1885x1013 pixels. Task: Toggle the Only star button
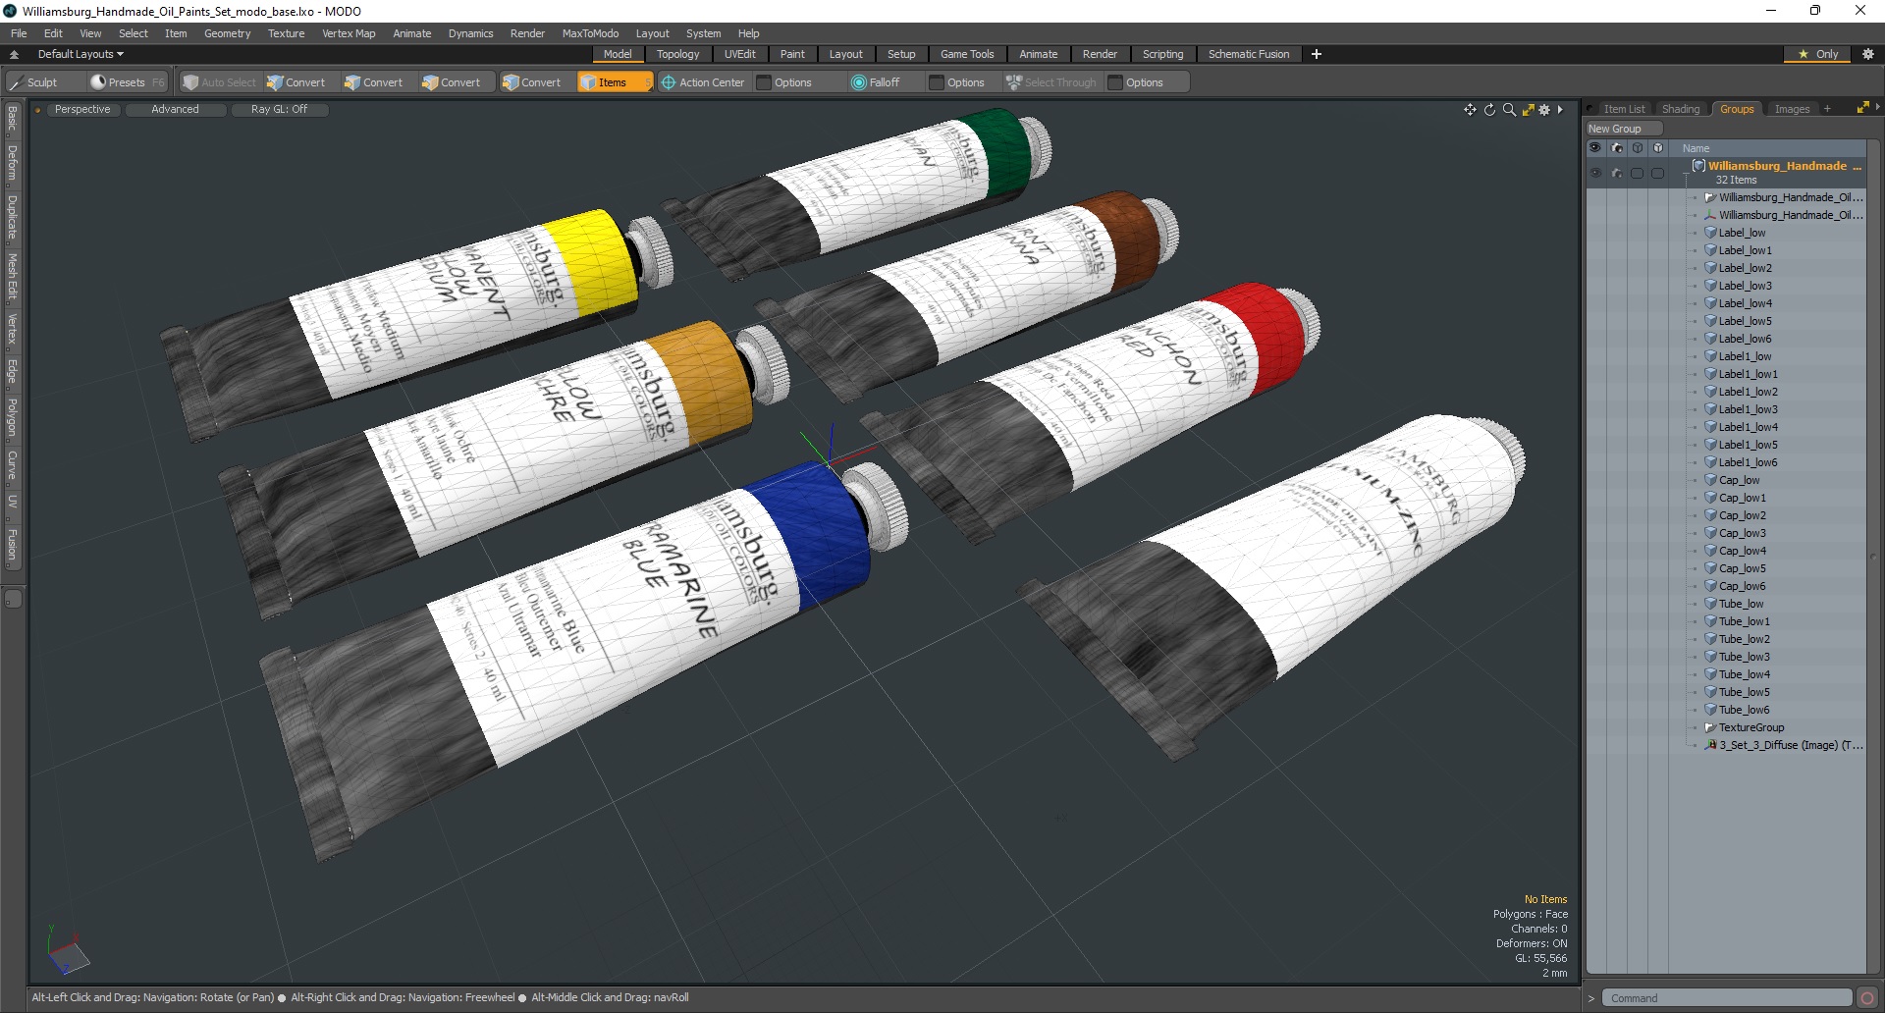tap(1818, 54)
